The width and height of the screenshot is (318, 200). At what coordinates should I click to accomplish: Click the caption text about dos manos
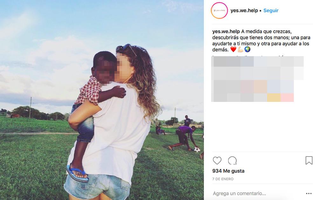261,41
